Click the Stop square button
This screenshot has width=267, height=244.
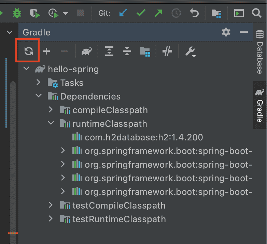81,13
